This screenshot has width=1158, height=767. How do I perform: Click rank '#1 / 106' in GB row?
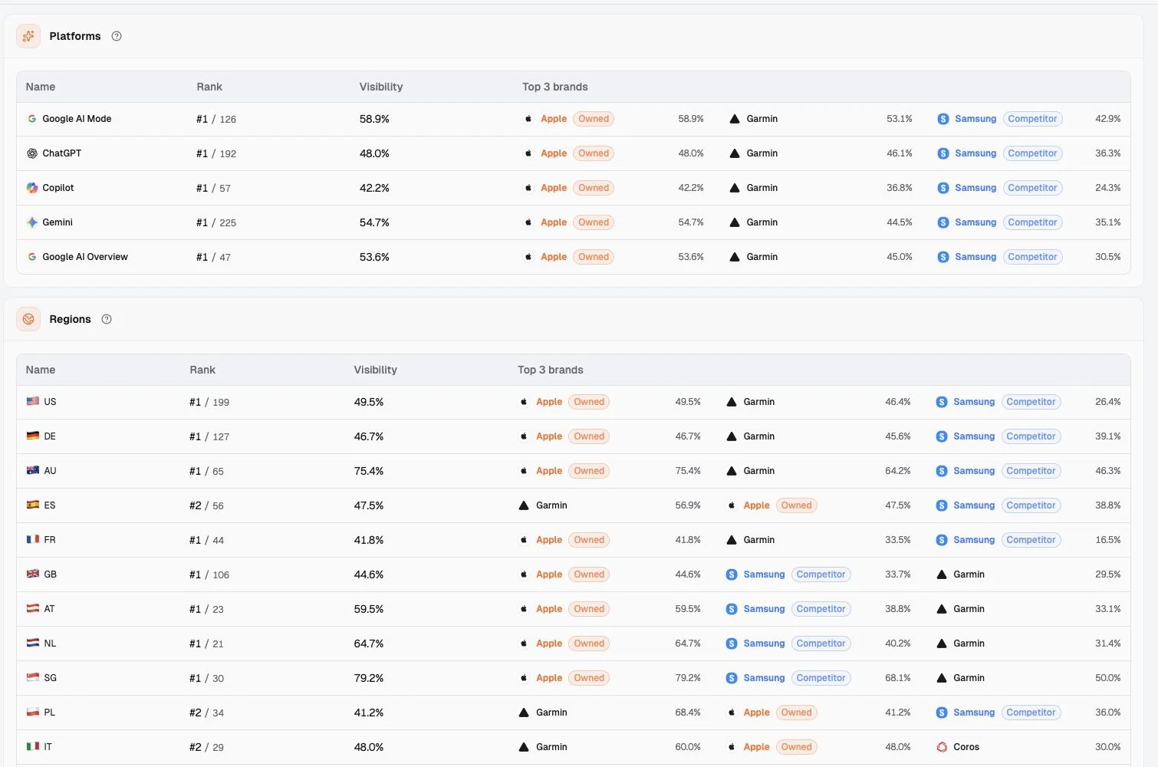(x=209, y=574)
